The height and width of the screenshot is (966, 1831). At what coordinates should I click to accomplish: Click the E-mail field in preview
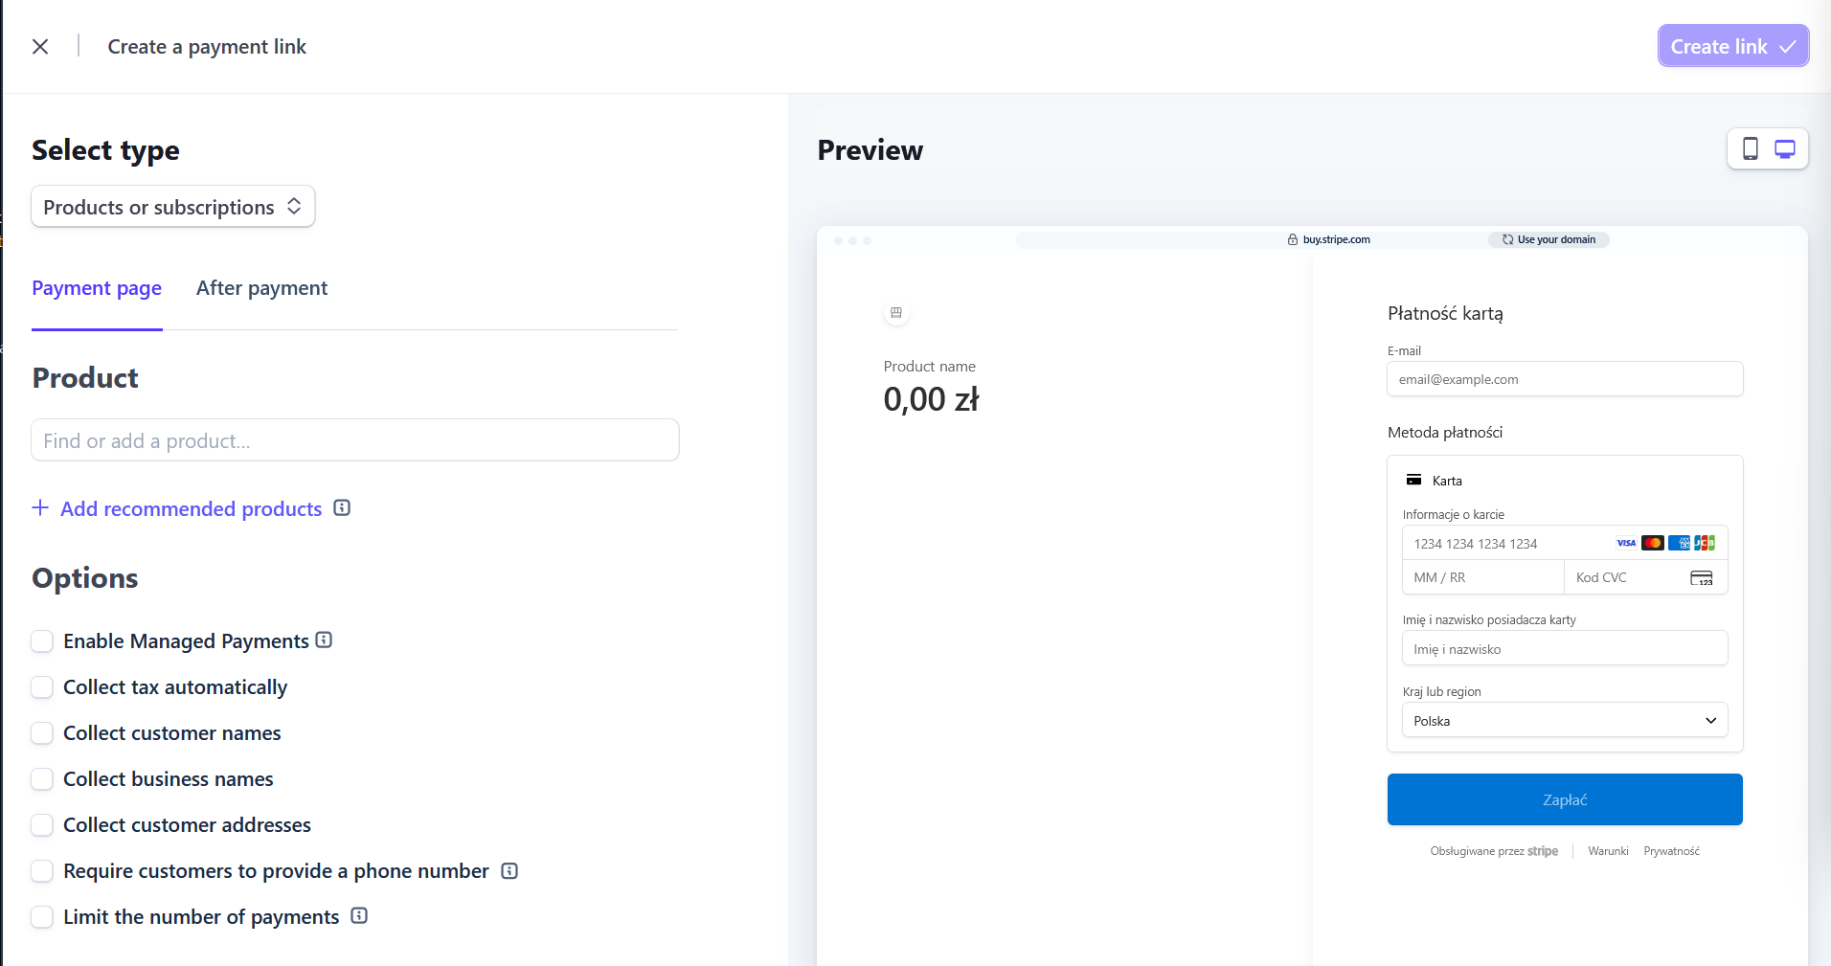[x=1565, y=378]
